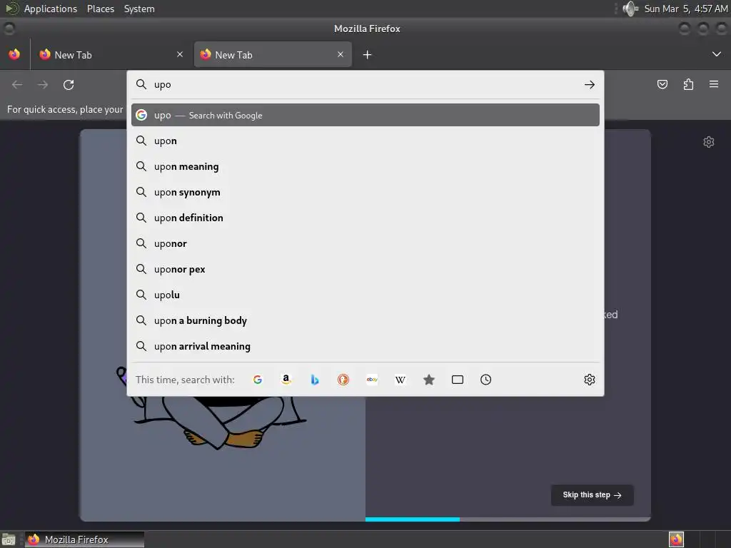The width and height of the screenshot is (731, 548).
Task: Open the Extensions puzzle icon
Action: [688, 84]
